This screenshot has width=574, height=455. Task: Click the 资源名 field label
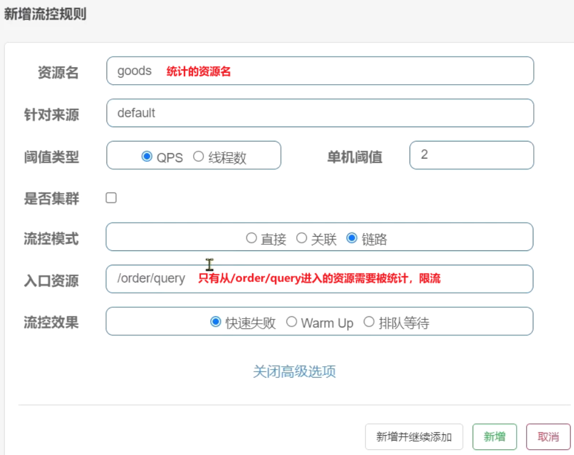(x=58, y=72)
